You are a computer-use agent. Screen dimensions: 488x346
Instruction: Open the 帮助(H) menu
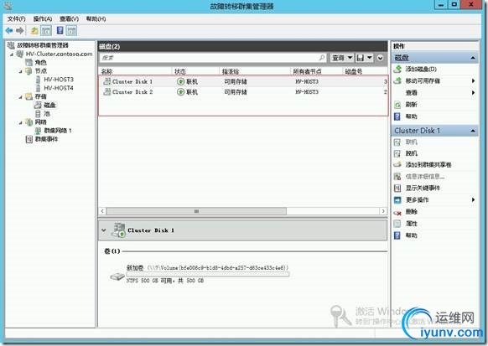[96, 19]
